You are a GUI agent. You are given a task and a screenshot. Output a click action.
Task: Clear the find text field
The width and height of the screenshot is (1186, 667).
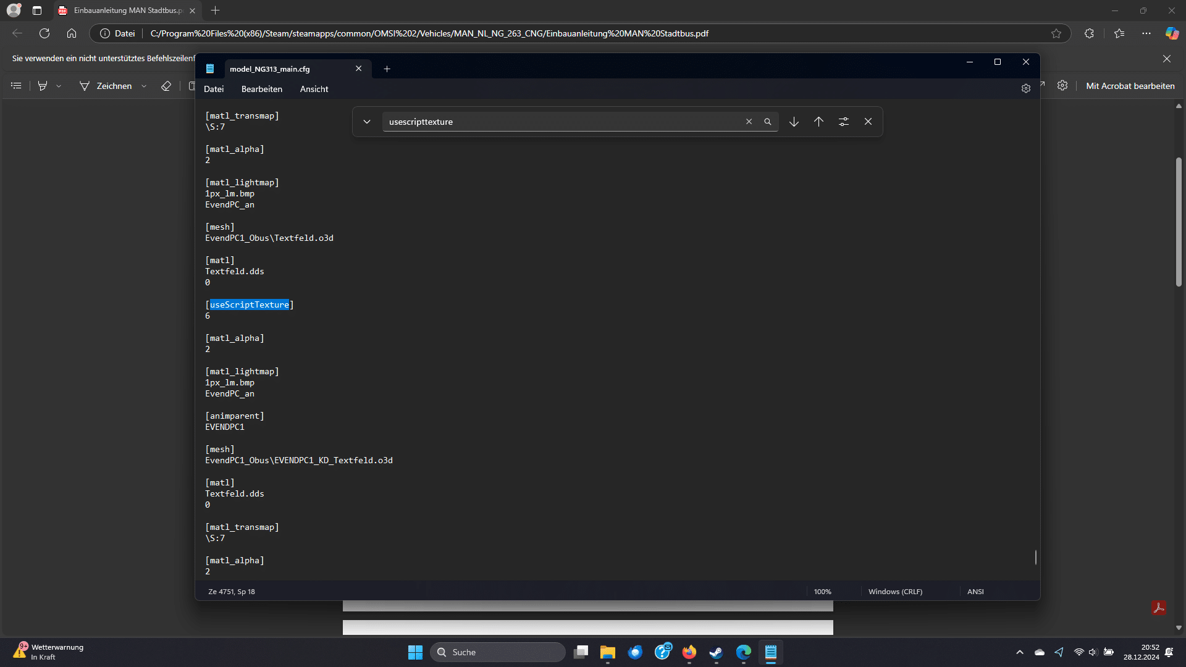[749, 122]
